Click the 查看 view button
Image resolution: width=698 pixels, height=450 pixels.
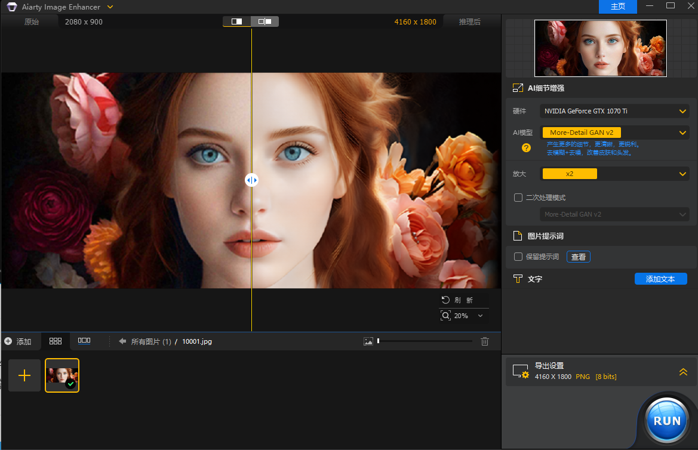[578, 257]
